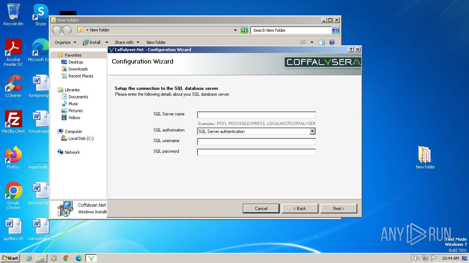Cancel the Configuration Wizard
This screenshot has height=263, width=469.
(x=261, y=209)
